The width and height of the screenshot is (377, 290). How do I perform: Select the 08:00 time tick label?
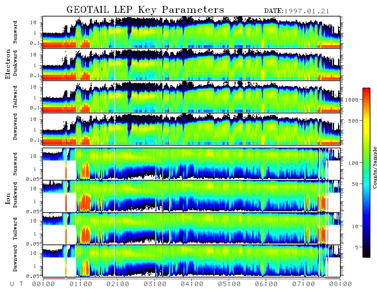coord(341,284)
